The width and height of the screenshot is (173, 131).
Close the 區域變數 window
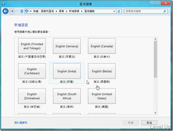[166, 3]
